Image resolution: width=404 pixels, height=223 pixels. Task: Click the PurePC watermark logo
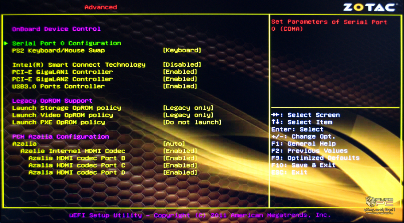(x=379, y=204)
